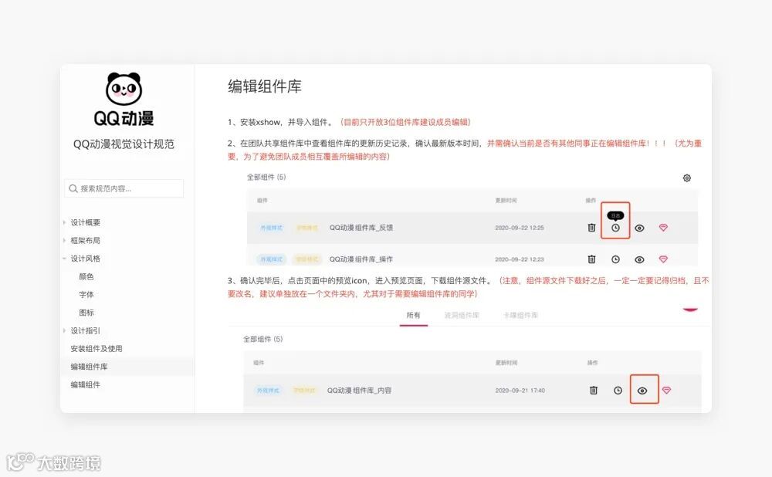Open 编辑组件 in the sidebar
The image size is (772, 477).
click(85, 384)
